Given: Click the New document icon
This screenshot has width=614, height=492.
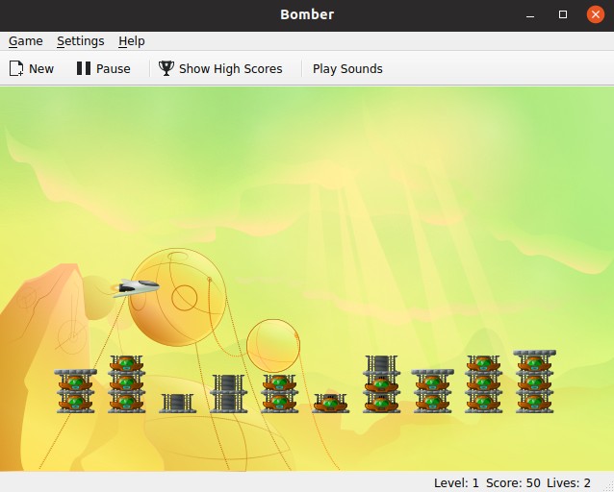Looking at the screenshot, I should pos(16,68).
